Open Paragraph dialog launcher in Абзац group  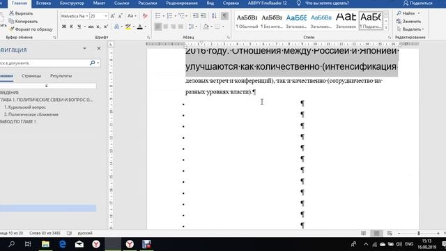point(228,37)
